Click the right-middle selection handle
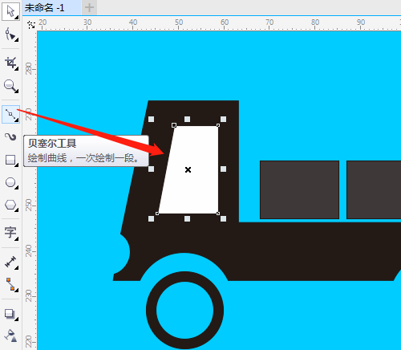 [223, 169]
